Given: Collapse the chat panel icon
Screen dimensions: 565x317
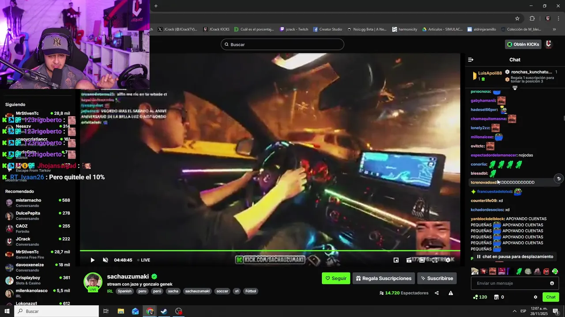Looking at the screenshot, I should pos(471,59).
